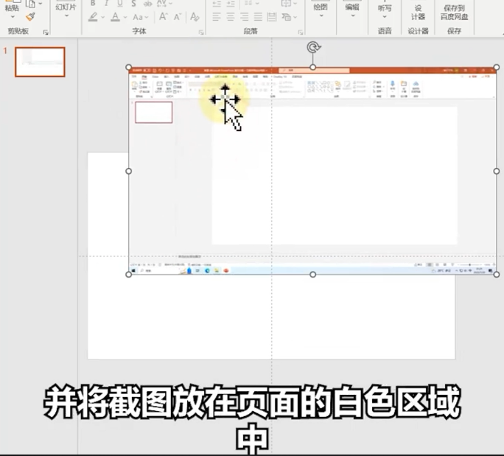This screenshot has height=456, width=504.
Task: Click the picture's right-middle sizing handle
Action: click(x=497, y=171)
